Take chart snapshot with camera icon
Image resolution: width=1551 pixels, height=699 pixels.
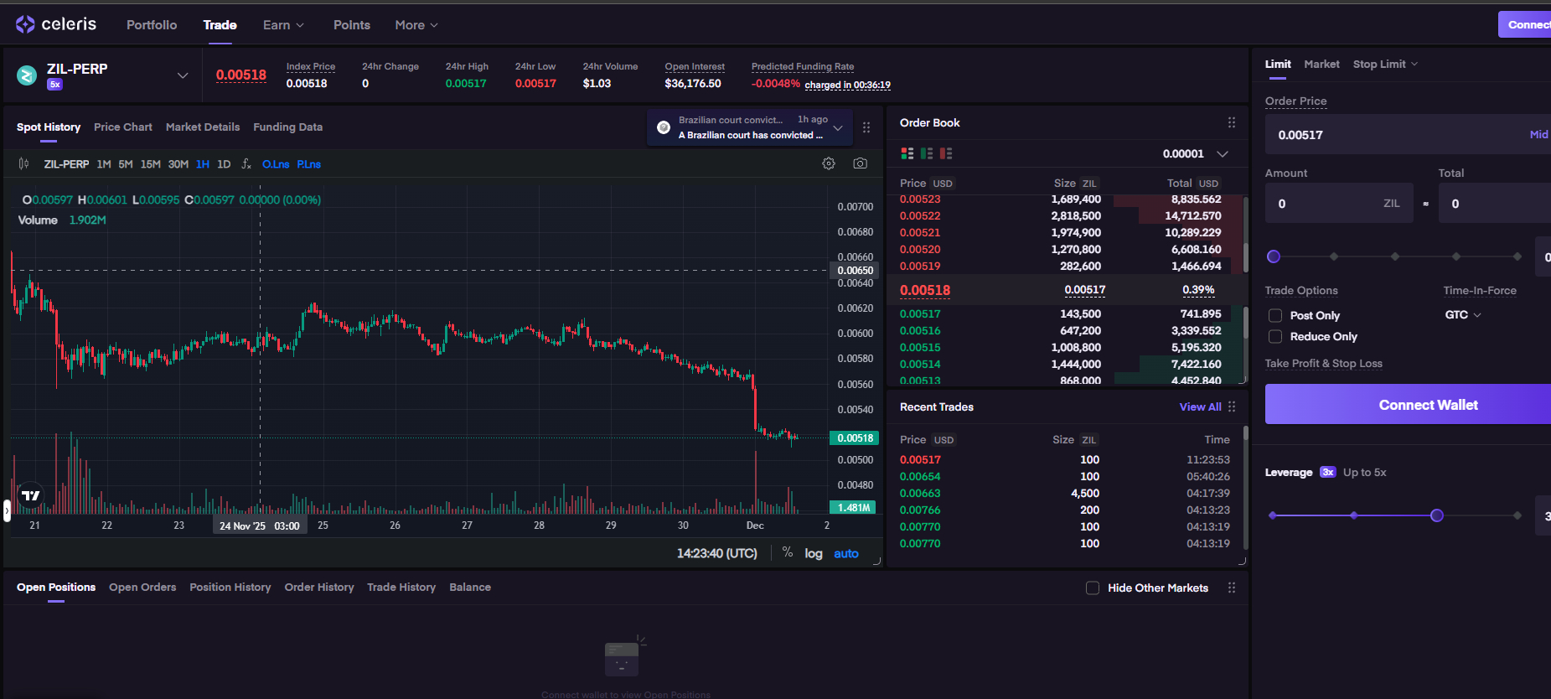point(860,163)
